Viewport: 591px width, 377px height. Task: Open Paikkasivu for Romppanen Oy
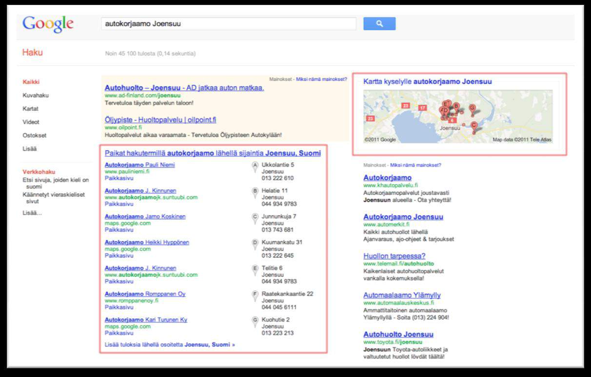pyautogui.click(x=118, y=307)
